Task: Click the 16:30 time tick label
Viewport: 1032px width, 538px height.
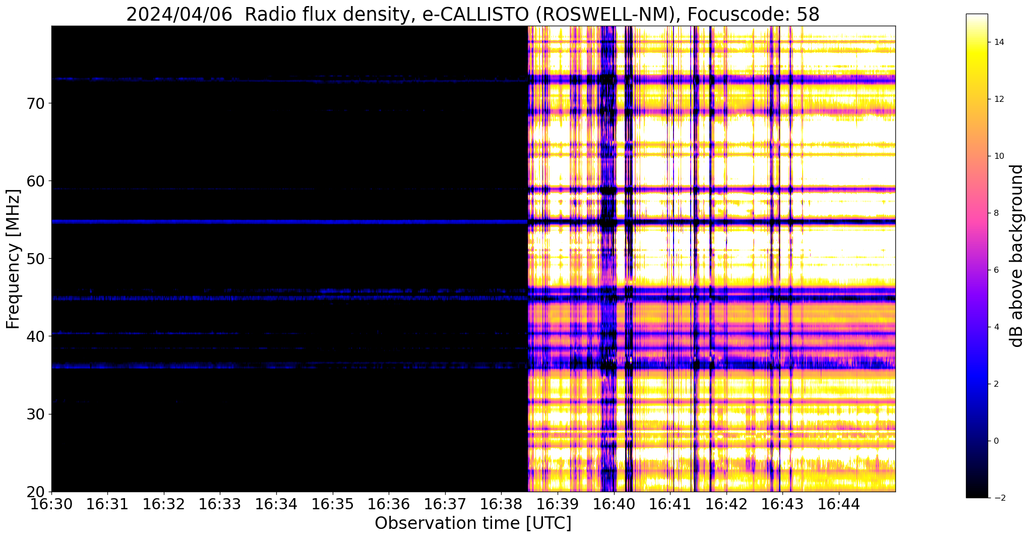Action: pyautogui.click(x=51, y=503)
